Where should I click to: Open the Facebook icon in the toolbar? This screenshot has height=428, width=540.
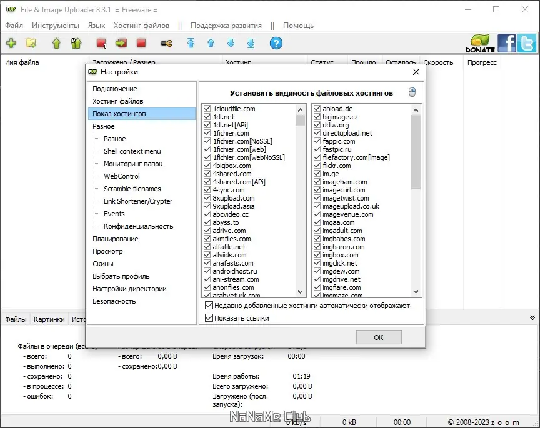tap(507, 43)
